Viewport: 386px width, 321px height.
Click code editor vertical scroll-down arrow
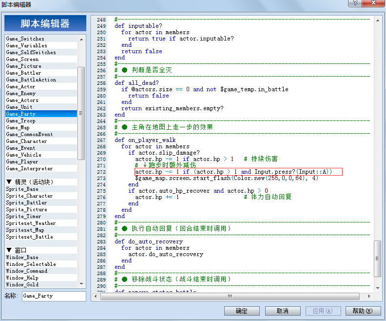coord(378,288)
